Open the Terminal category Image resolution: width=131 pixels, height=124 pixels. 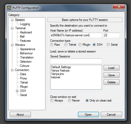point(20,28)
